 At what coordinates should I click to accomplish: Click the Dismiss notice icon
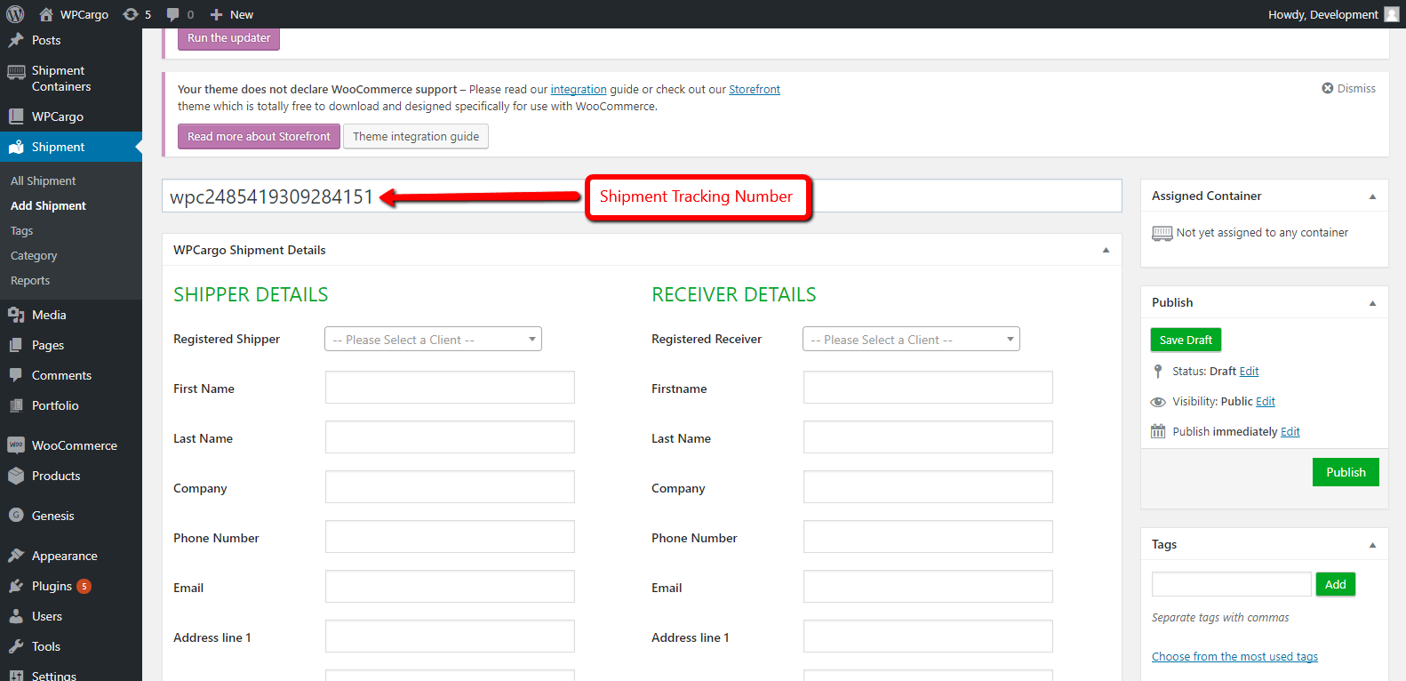1328,88
